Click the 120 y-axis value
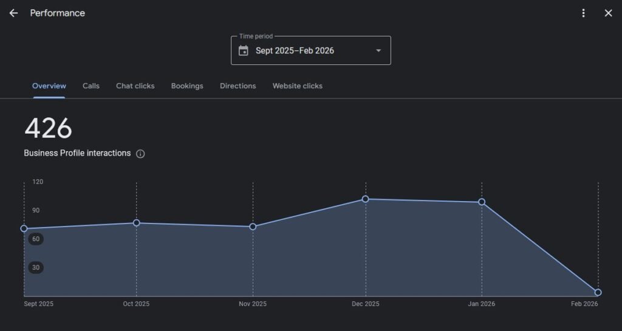The image size is (622, 331). 38,182
